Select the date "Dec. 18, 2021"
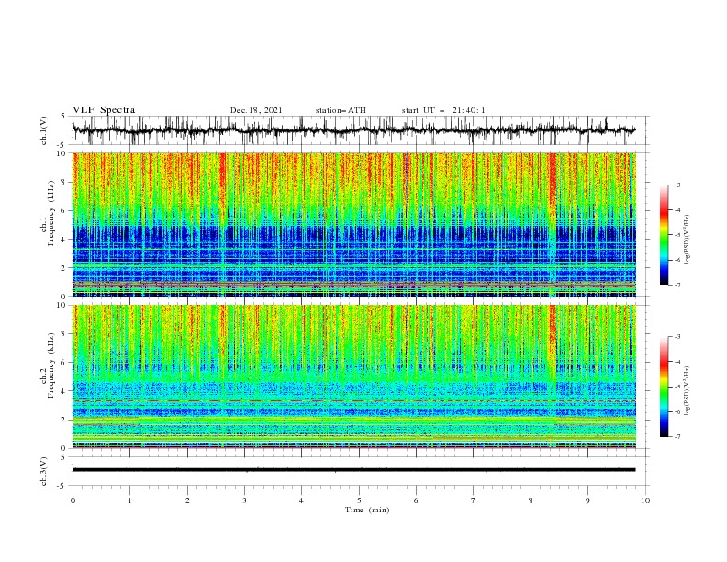Image resolution: width=727 pixels, height=562 pixels. click(256, 110)
